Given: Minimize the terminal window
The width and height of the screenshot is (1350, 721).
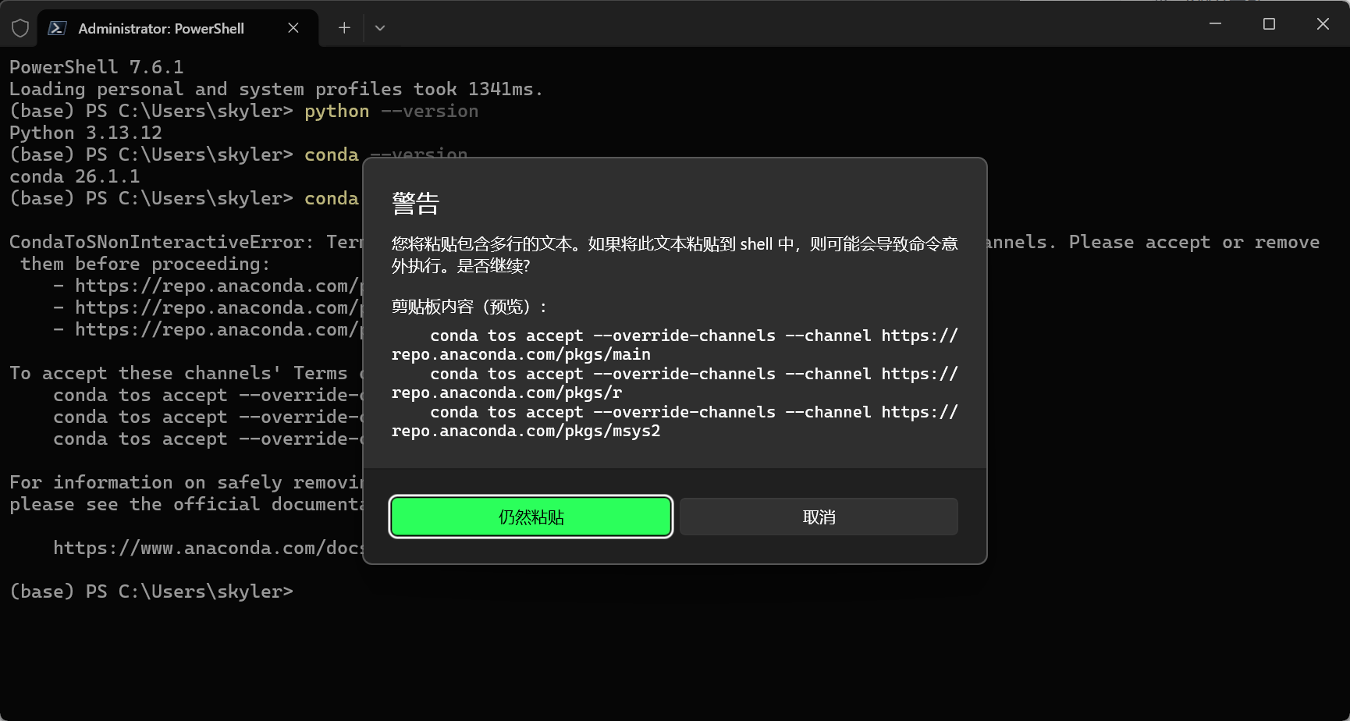Looking at the screenshot, I should [x=1215, y=24].
